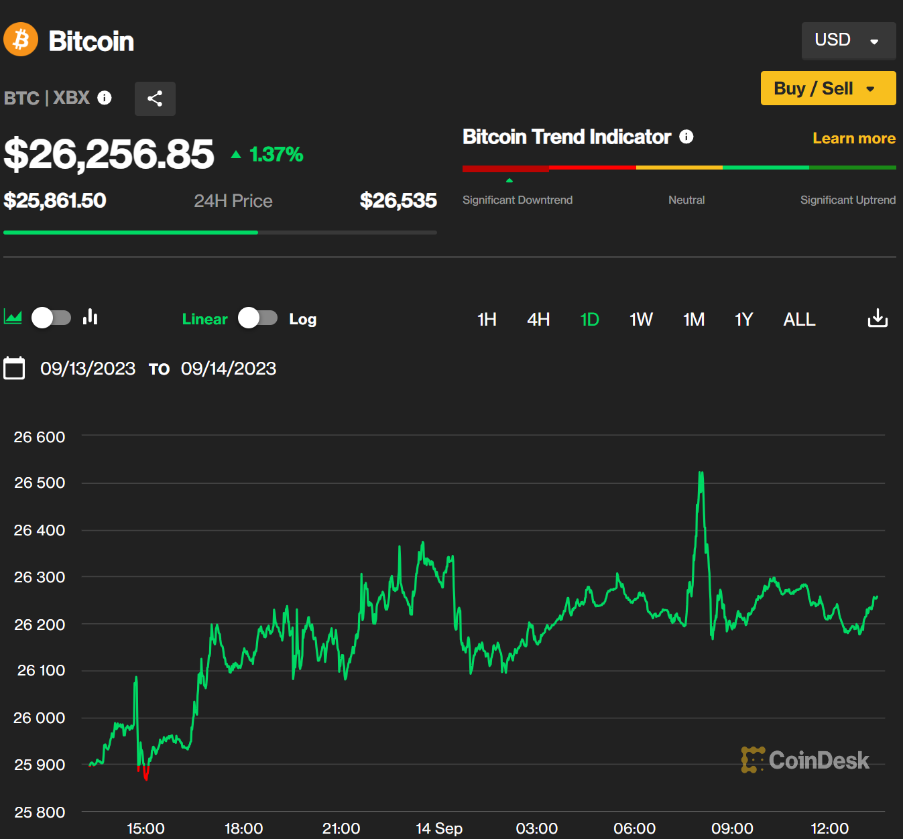The width and height of the screenshot is (903, 839).
Task: Click the 1D active timeframe label
Action: [589, 320]
